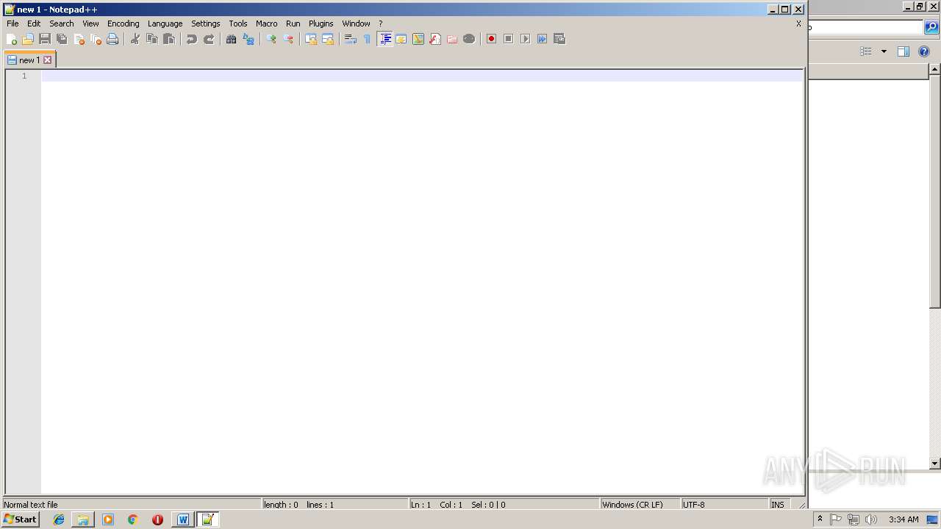Open the Run menu
The height and width of the screenshot is (529, 941).
pos(293,24)
